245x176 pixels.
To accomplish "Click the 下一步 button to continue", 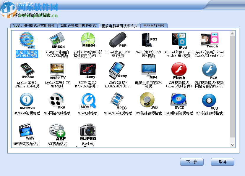I will pos(192,162).
